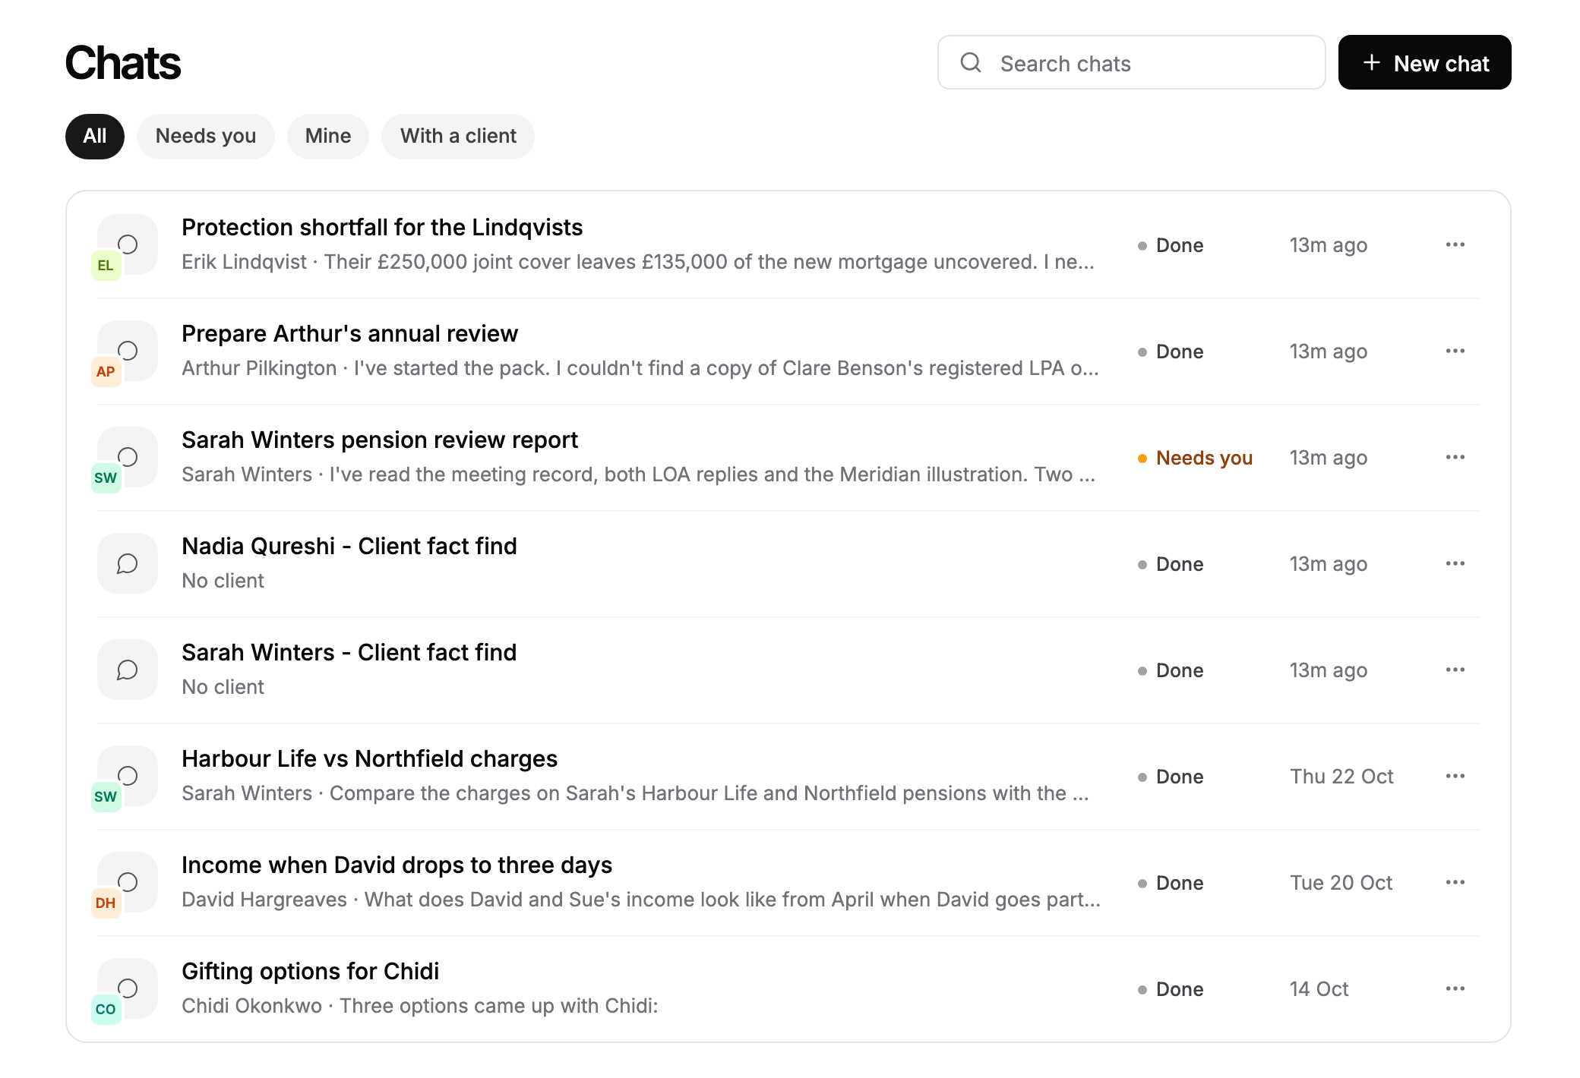1580x1078 pixels.
Task: Switch to the Needs you filter
Action: [206, 137]
